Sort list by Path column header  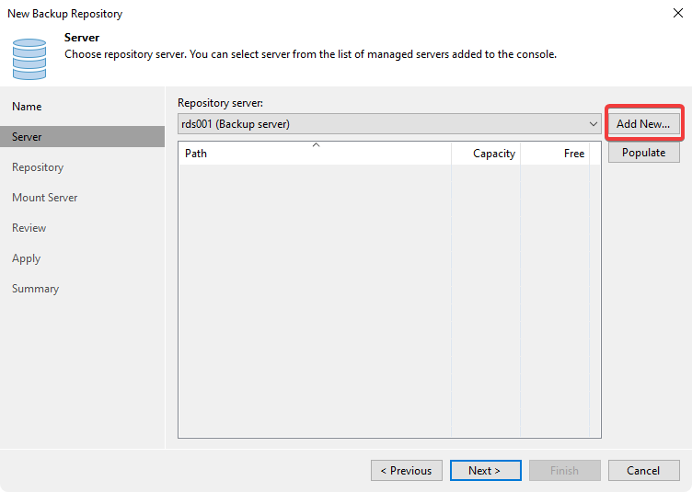click(313, 154)
